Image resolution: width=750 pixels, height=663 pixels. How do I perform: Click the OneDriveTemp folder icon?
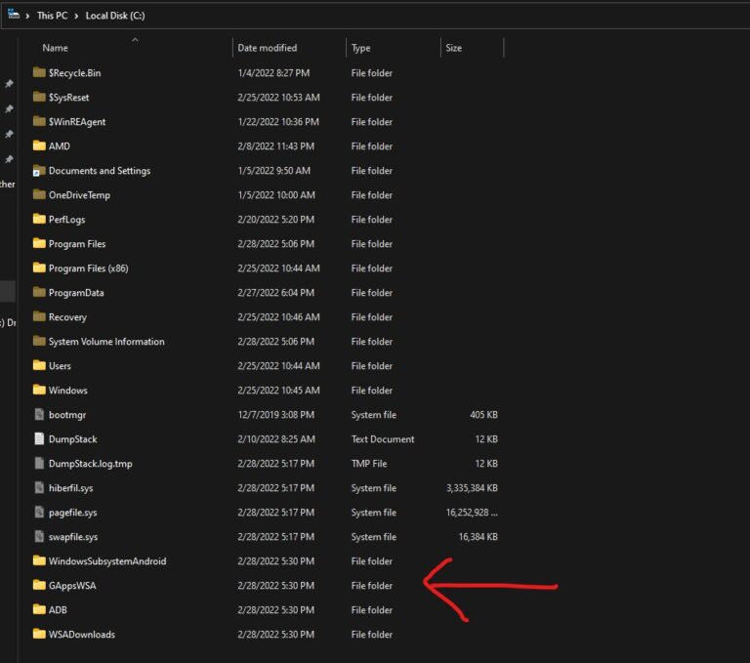(x=39, y=194)
